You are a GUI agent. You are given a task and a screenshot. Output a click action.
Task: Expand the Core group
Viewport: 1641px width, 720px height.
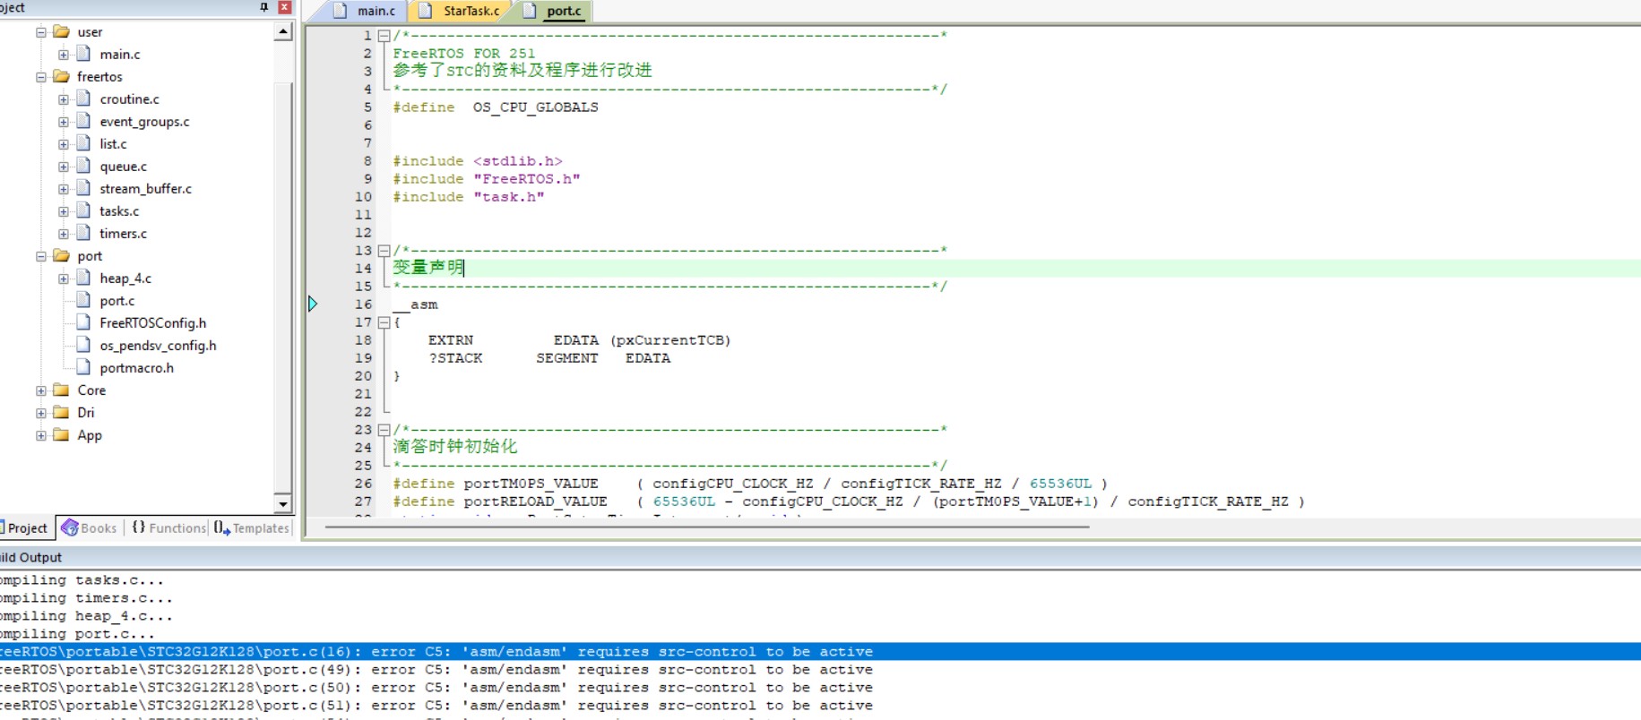coord(40,390)
